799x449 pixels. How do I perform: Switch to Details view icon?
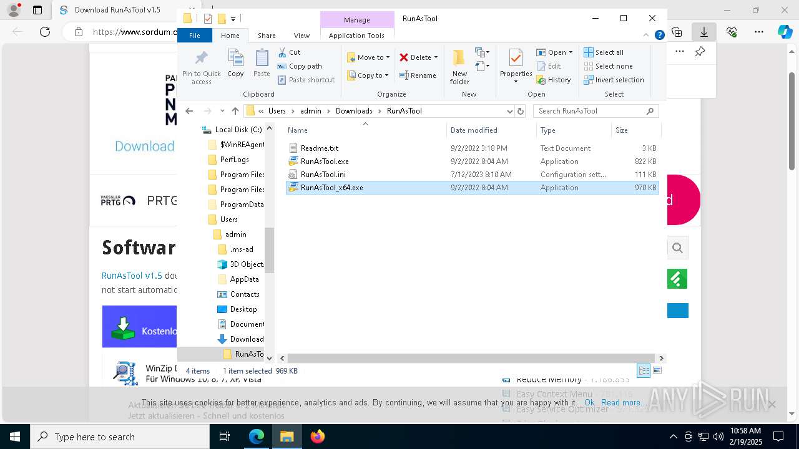click(644, 370)
